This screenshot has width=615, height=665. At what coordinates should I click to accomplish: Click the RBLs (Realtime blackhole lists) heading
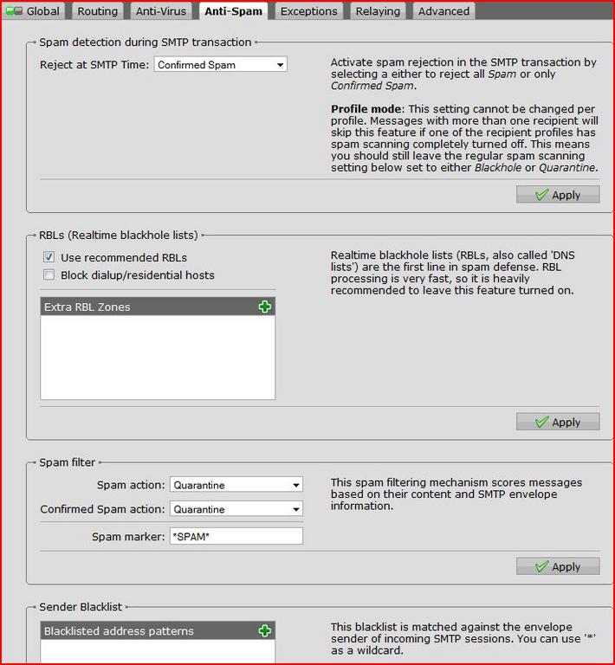[x=119, y=235]
